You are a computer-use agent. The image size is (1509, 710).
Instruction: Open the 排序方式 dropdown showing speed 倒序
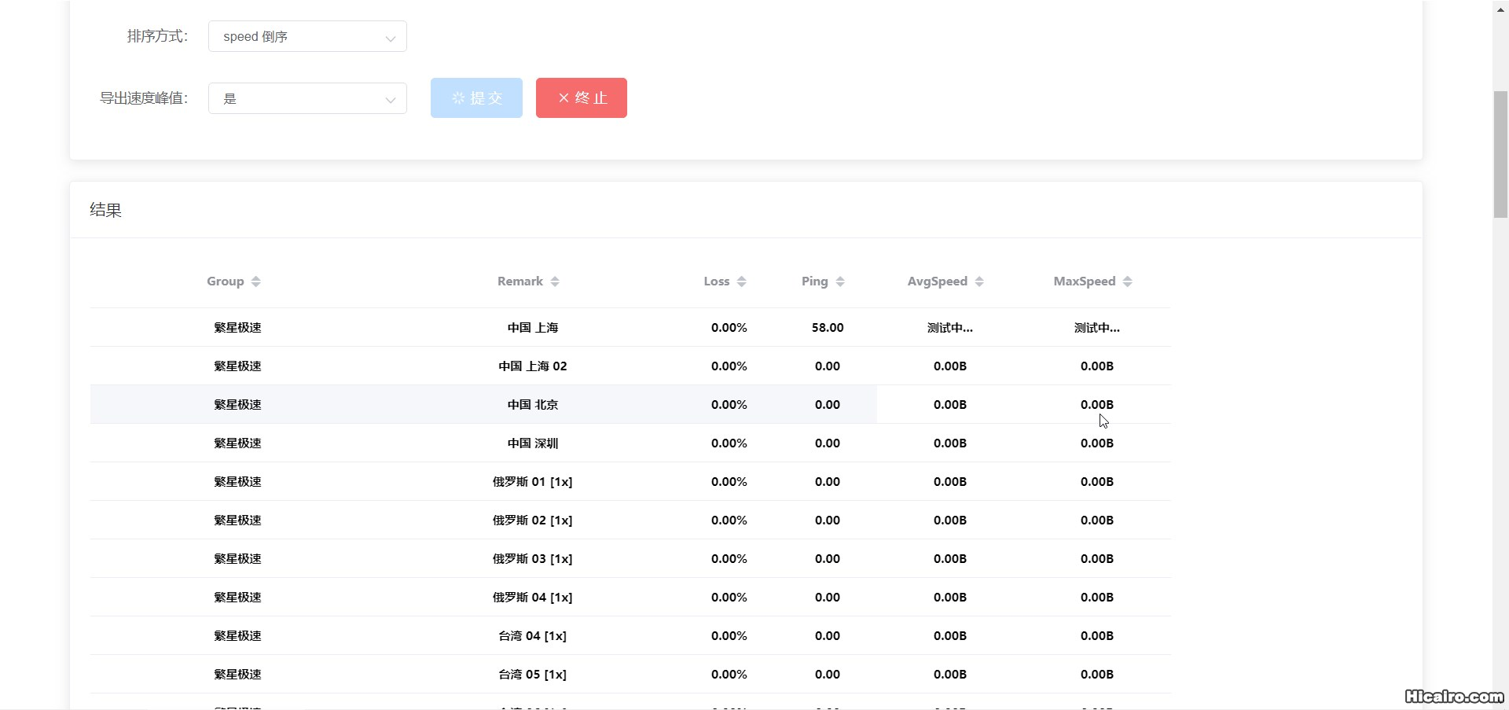click(x=307, y=37)
